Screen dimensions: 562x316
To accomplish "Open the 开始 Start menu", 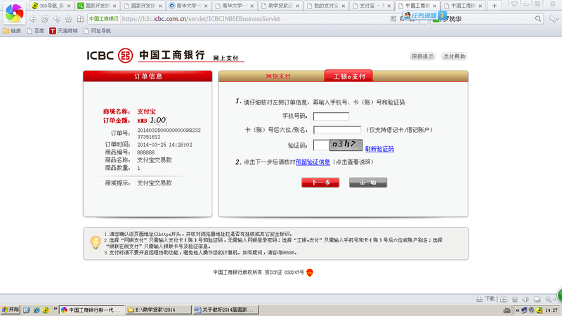I will [11, 310].
